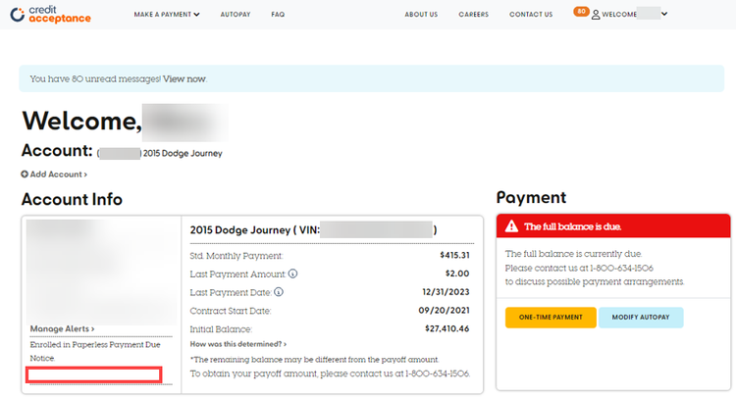The height and width of the screenshot is (398, 736).
Task: Click the plus icon beside Add Account
Action: coord(25,174)
